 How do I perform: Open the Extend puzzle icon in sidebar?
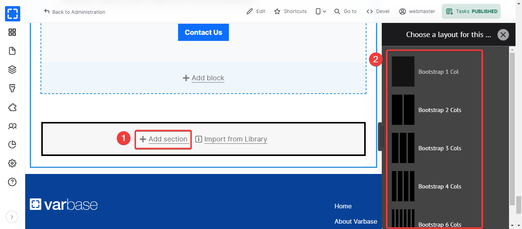(x=12, y=107)
